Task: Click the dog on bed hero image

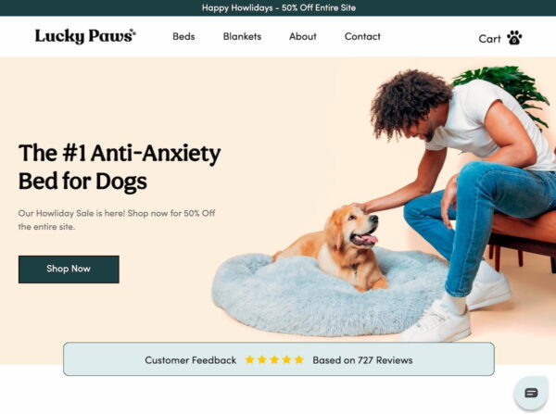Action: 383,204
